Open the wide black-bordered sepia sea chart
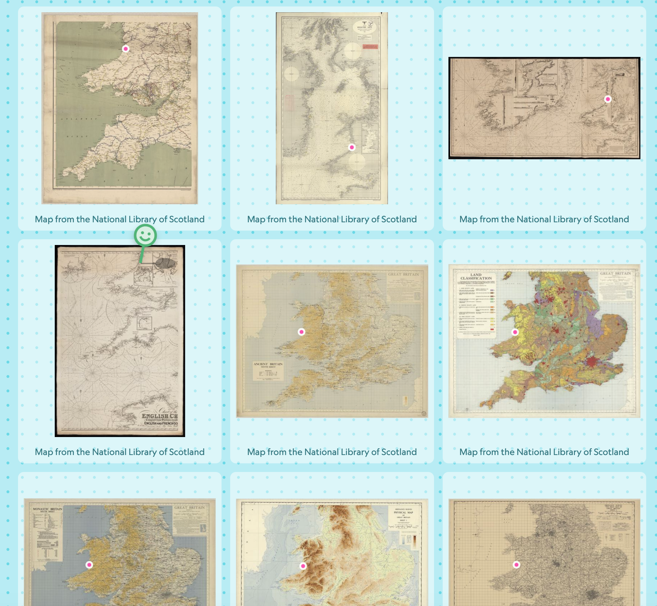 click(544, 108)
